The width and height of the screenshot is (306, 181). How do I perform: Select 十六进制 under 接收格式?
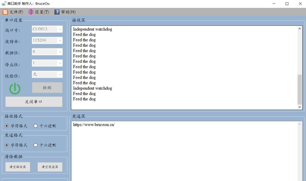coord(36,126)
